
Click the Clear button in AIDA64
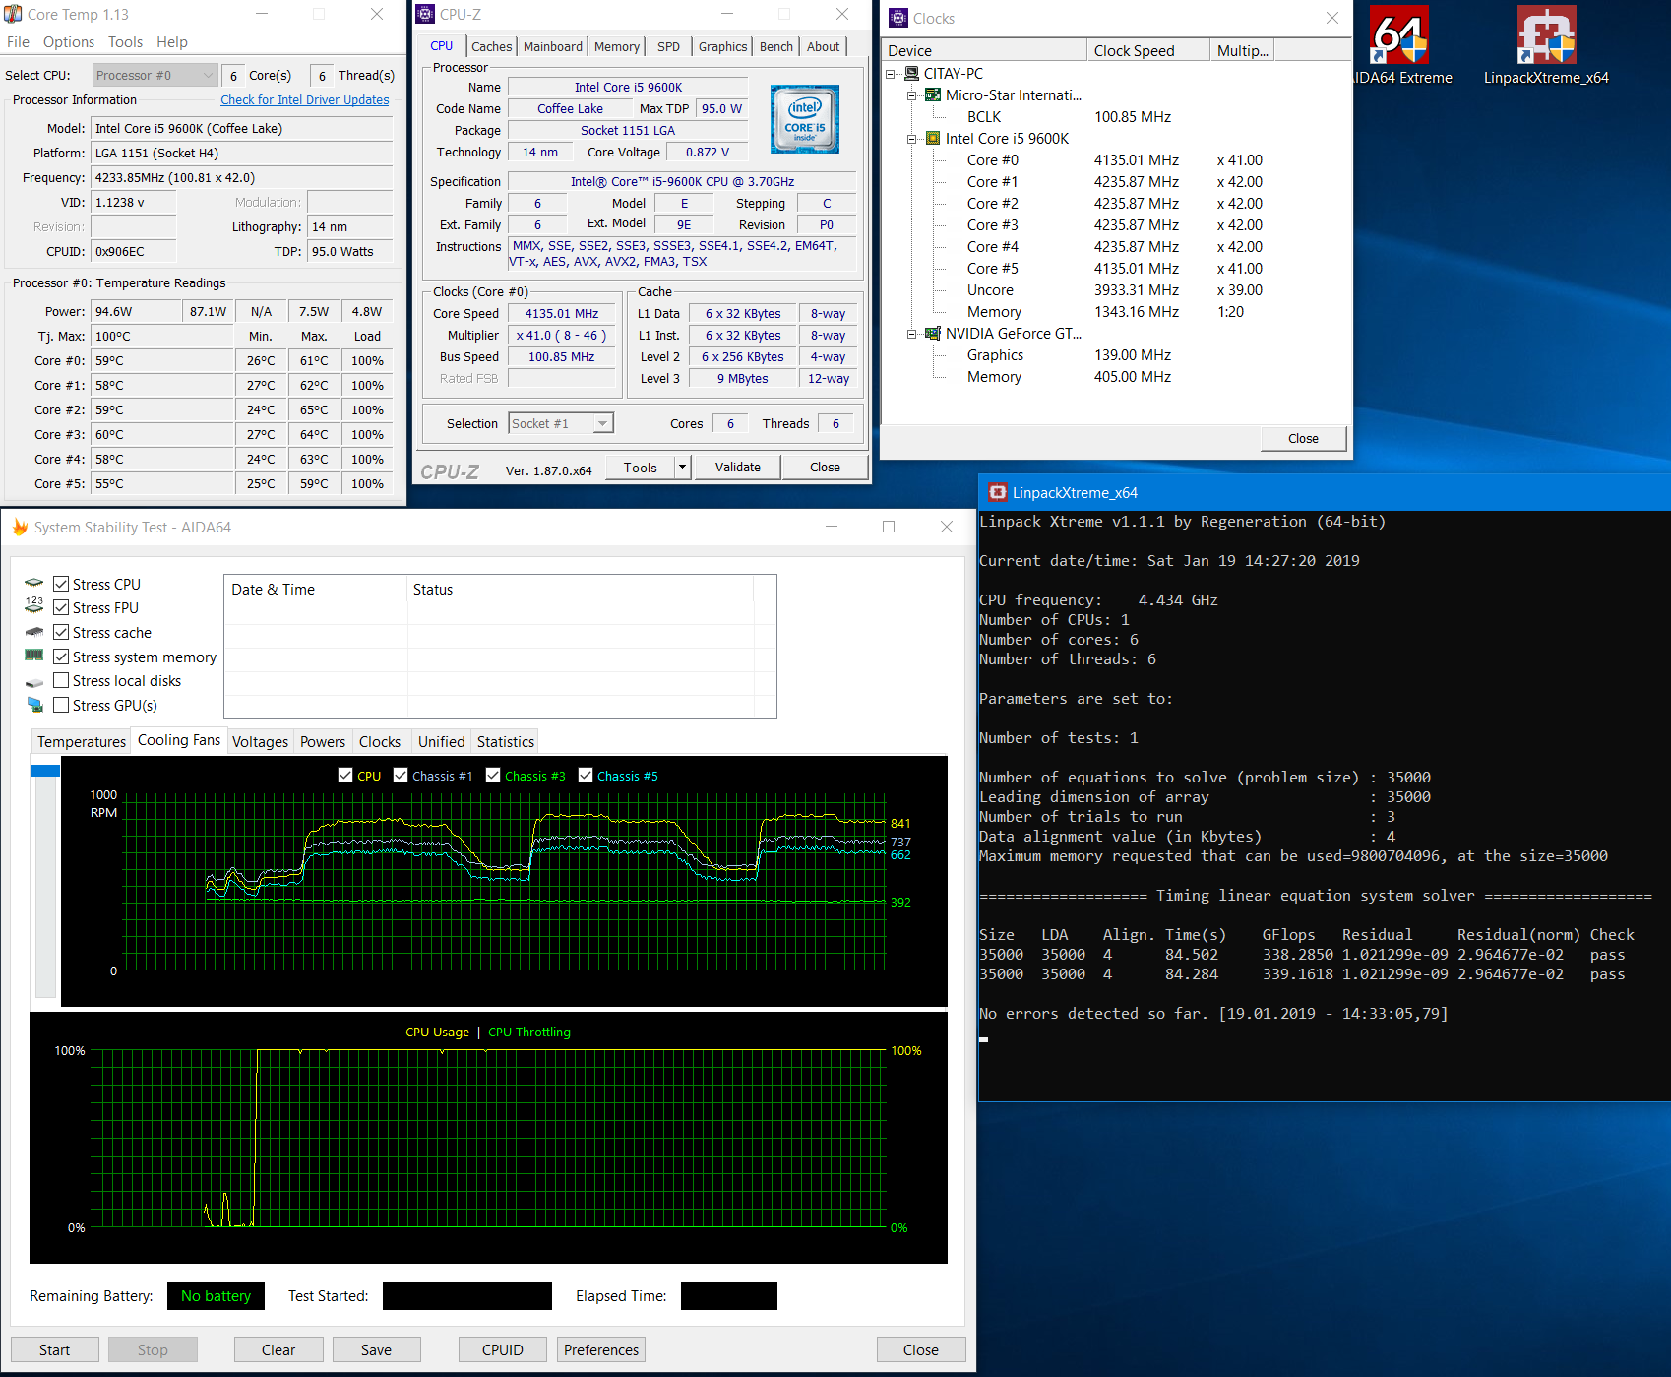(278, 1349)
